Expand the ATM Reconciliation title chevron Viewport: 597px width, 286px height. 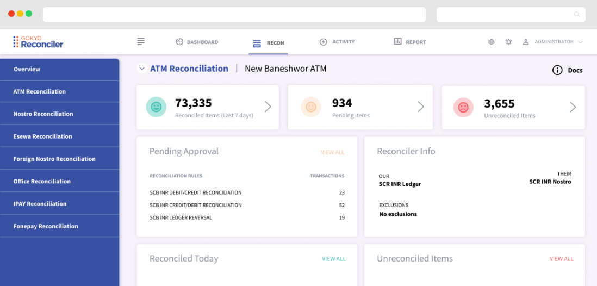pyautogui.click(x=142, y=69)
